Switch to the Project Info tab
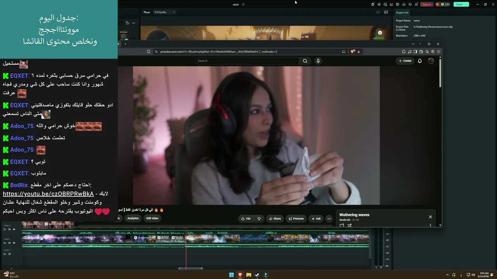 [402, 13]
